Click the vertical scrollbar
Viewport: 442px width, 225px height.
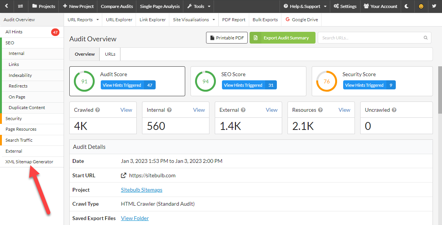(440, 90)
